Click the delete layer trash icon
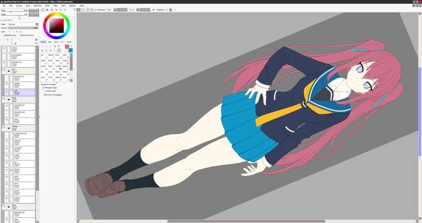The height and width of the screenshot is (223, 422). (15, 43)
